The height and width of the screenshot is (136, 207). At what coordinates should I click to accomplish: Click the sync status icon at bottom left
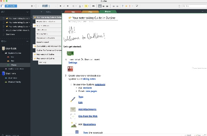point(2,135)
